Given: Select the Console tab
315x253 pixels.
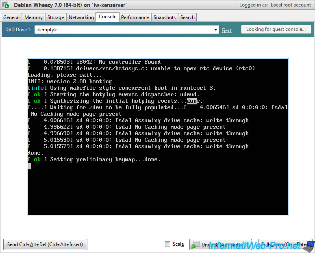Looking at the screenshot, I should pyautogui.click(x=107, y=17).
